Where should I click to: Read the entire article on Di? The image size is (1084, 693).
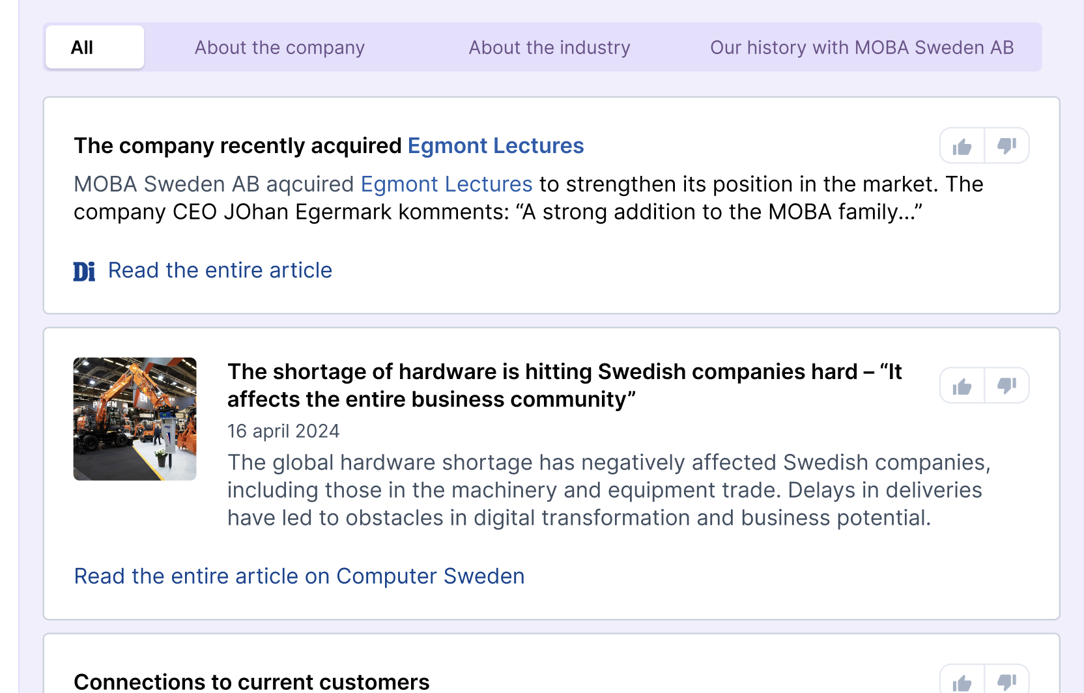(x=220, y=270)
